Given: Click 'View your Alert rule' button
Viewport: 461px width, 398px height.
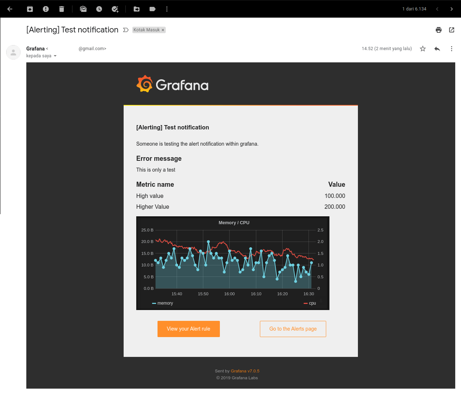Looking at the screenshot, I should tap(189, 329).
